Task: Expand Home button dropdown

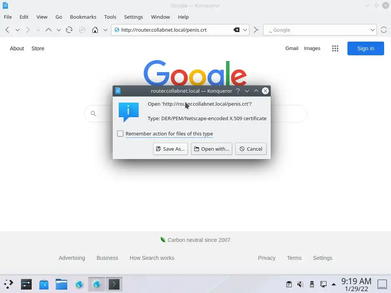Action: (x=105, y=30)
